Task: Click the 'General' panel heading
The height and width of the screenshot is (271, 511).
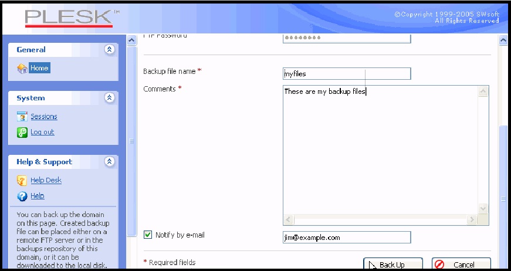Action: pyautogui.click(x=31, y=49)
